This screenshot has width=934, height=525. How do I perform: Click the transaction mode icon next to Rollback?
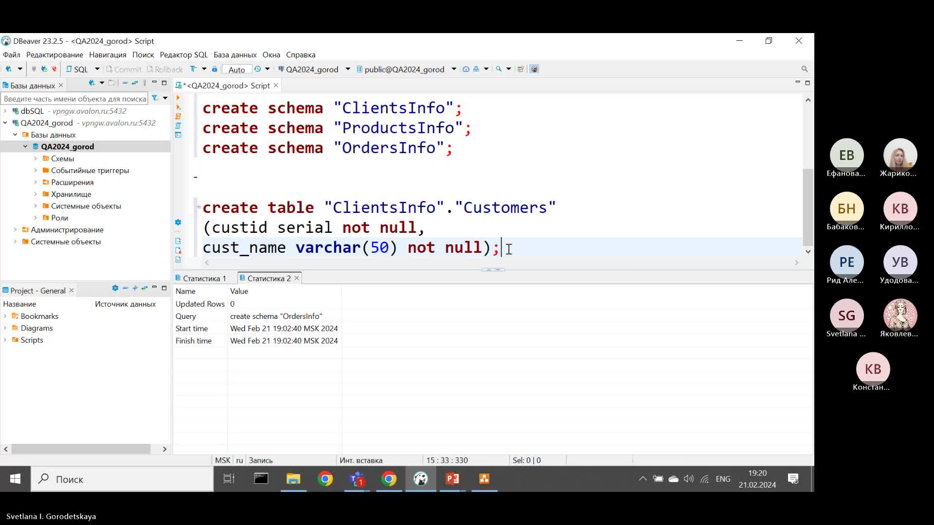tap(194, 69)
